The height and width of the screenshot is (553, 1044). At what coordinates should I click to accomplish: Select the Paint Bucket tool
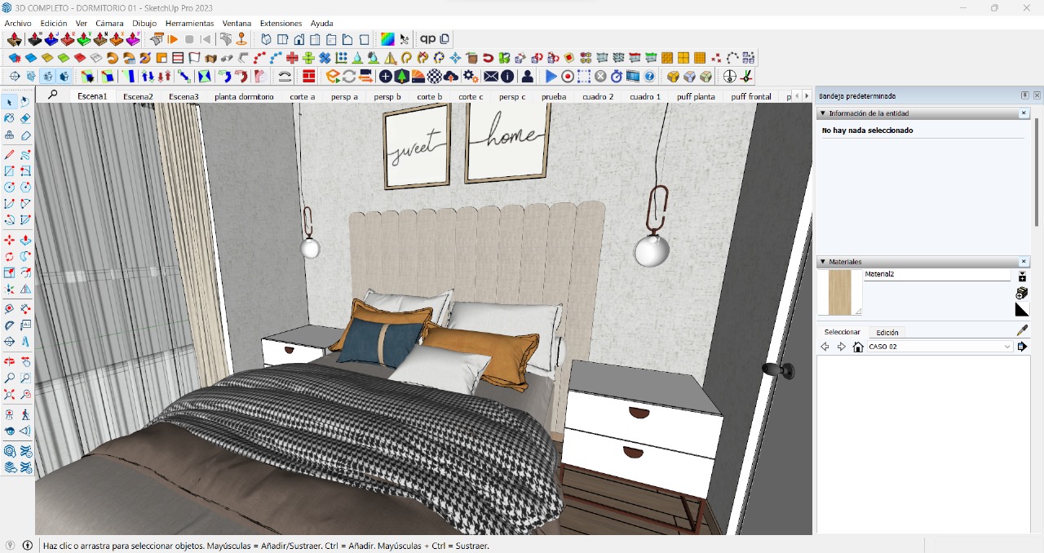tap(9, 118)
